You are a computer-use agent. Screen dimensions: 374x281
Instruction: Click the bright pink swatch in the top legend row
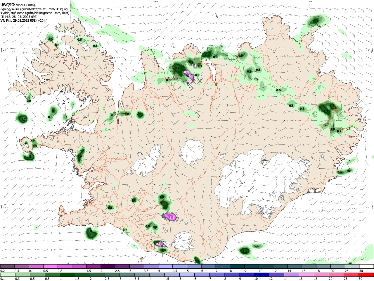click(x=50, y=267)
